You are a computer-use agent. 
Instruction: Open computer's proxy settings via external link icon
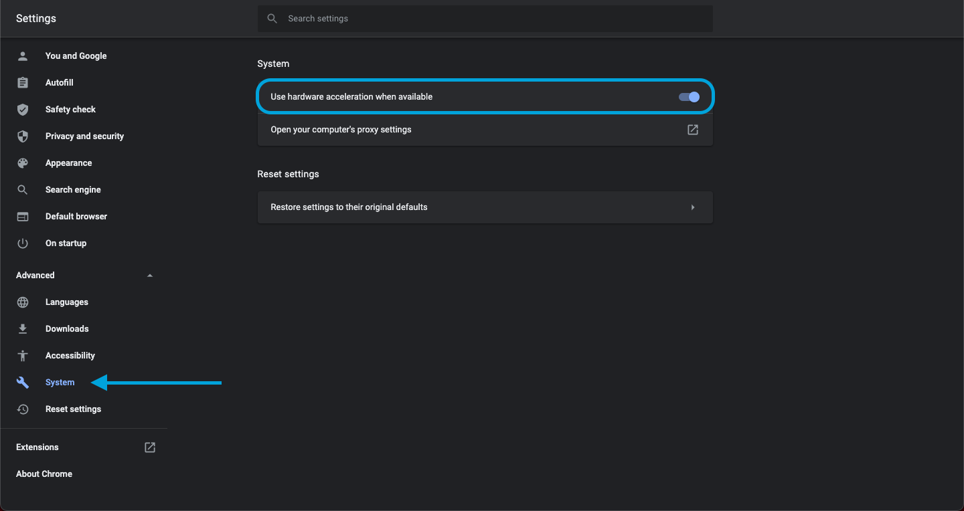click(693, 129)
